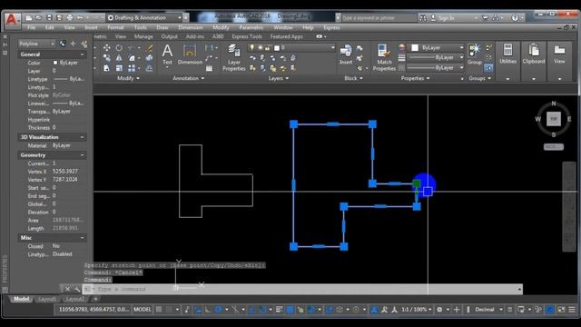Select the Mirror tool in Modify panel
This screenshot has height=327, width=581.
coord(119,58)
